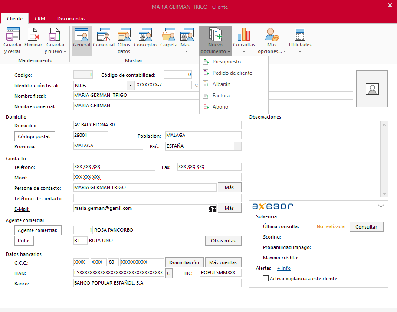Viewport: 397px width, 312px height.
Task: Expand the Guardar y nuevo arrow
Action: pyautogui.click(x=65, y=51)
